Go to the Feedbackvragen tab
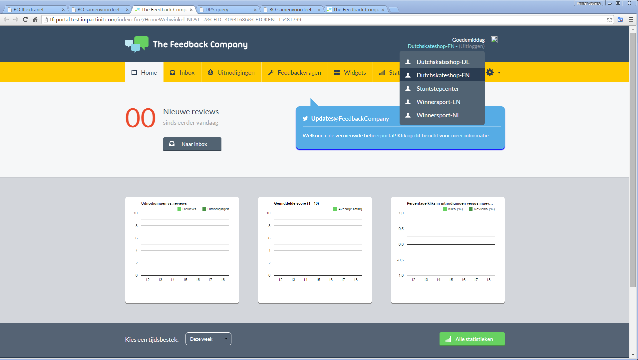This screenshot has width=638, height=360. click(x=294, y=73)
